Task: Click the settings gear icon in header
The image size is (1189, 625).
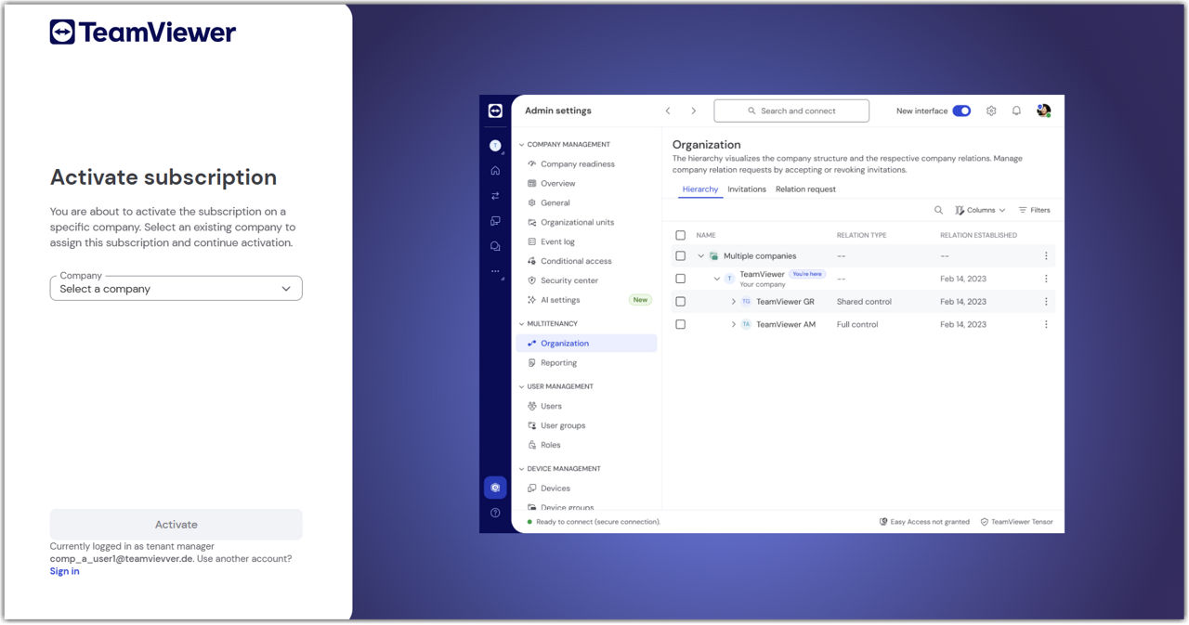Action: (991, 111)
